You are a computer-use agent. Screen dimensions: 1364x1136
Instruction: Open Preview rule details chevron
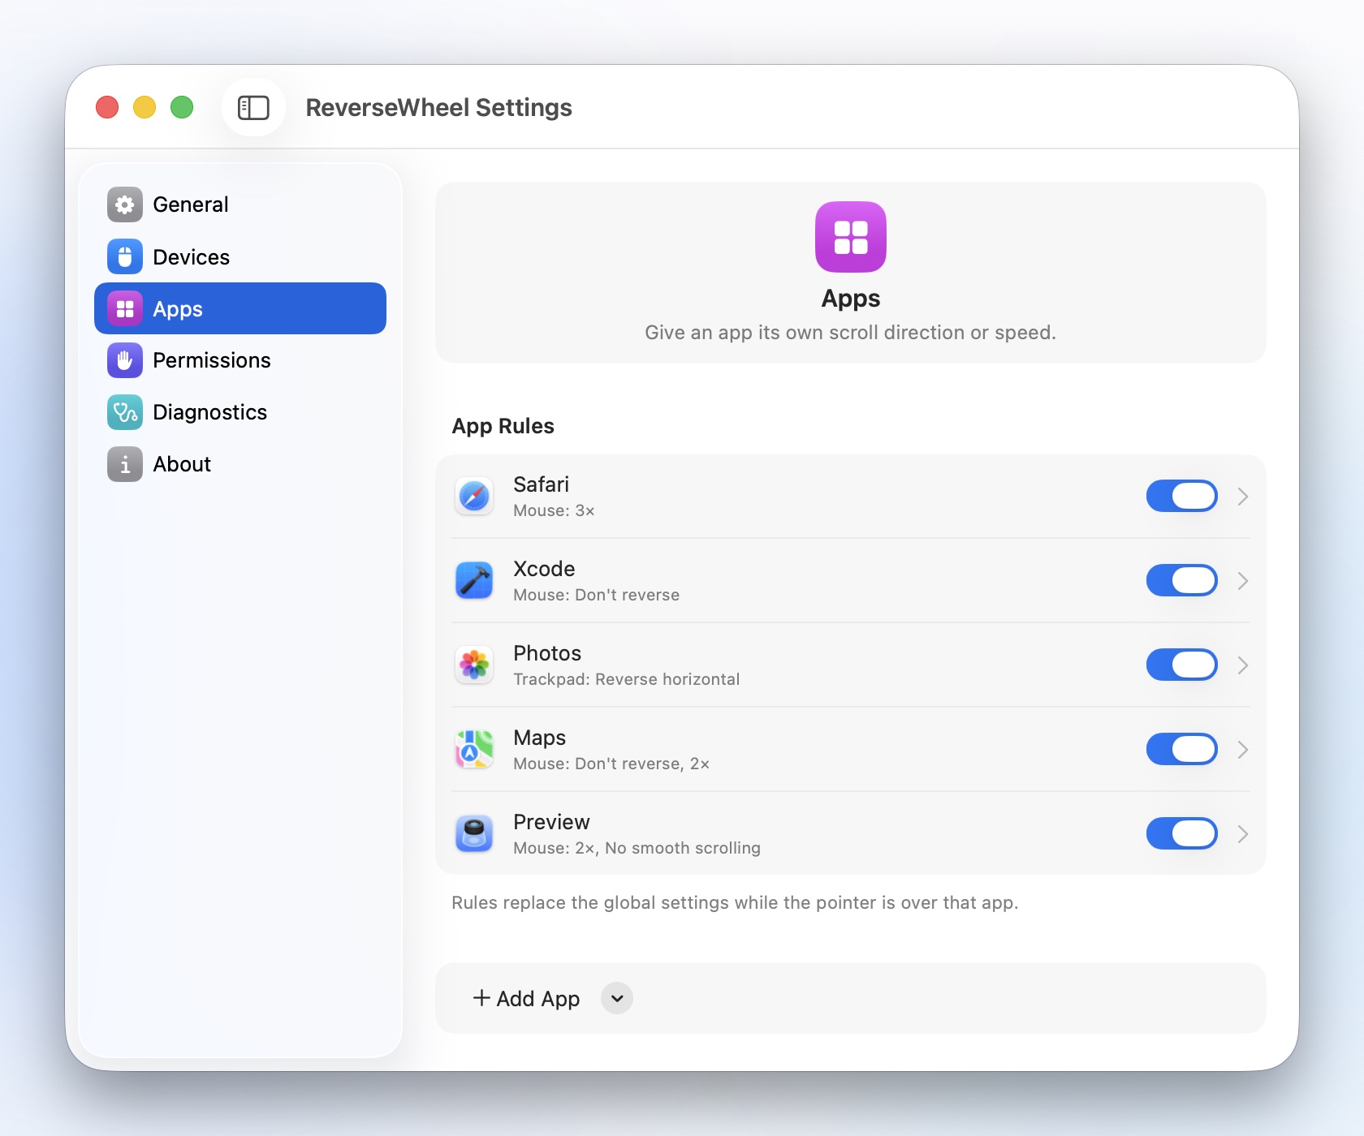(x=1243, y=834)
